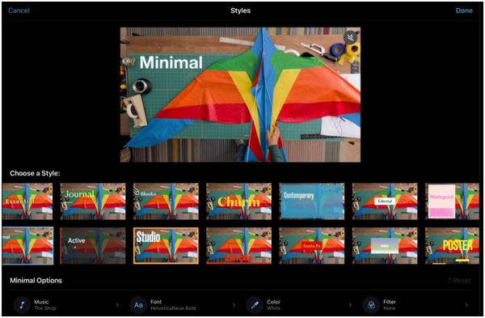Click the "Minimal Options" heading

[36, 281]
